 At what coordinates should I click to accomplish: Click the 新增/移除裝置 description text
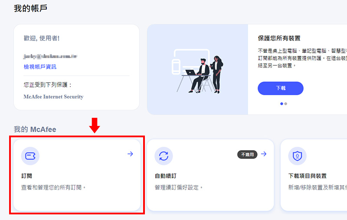[x=318, y=188]
